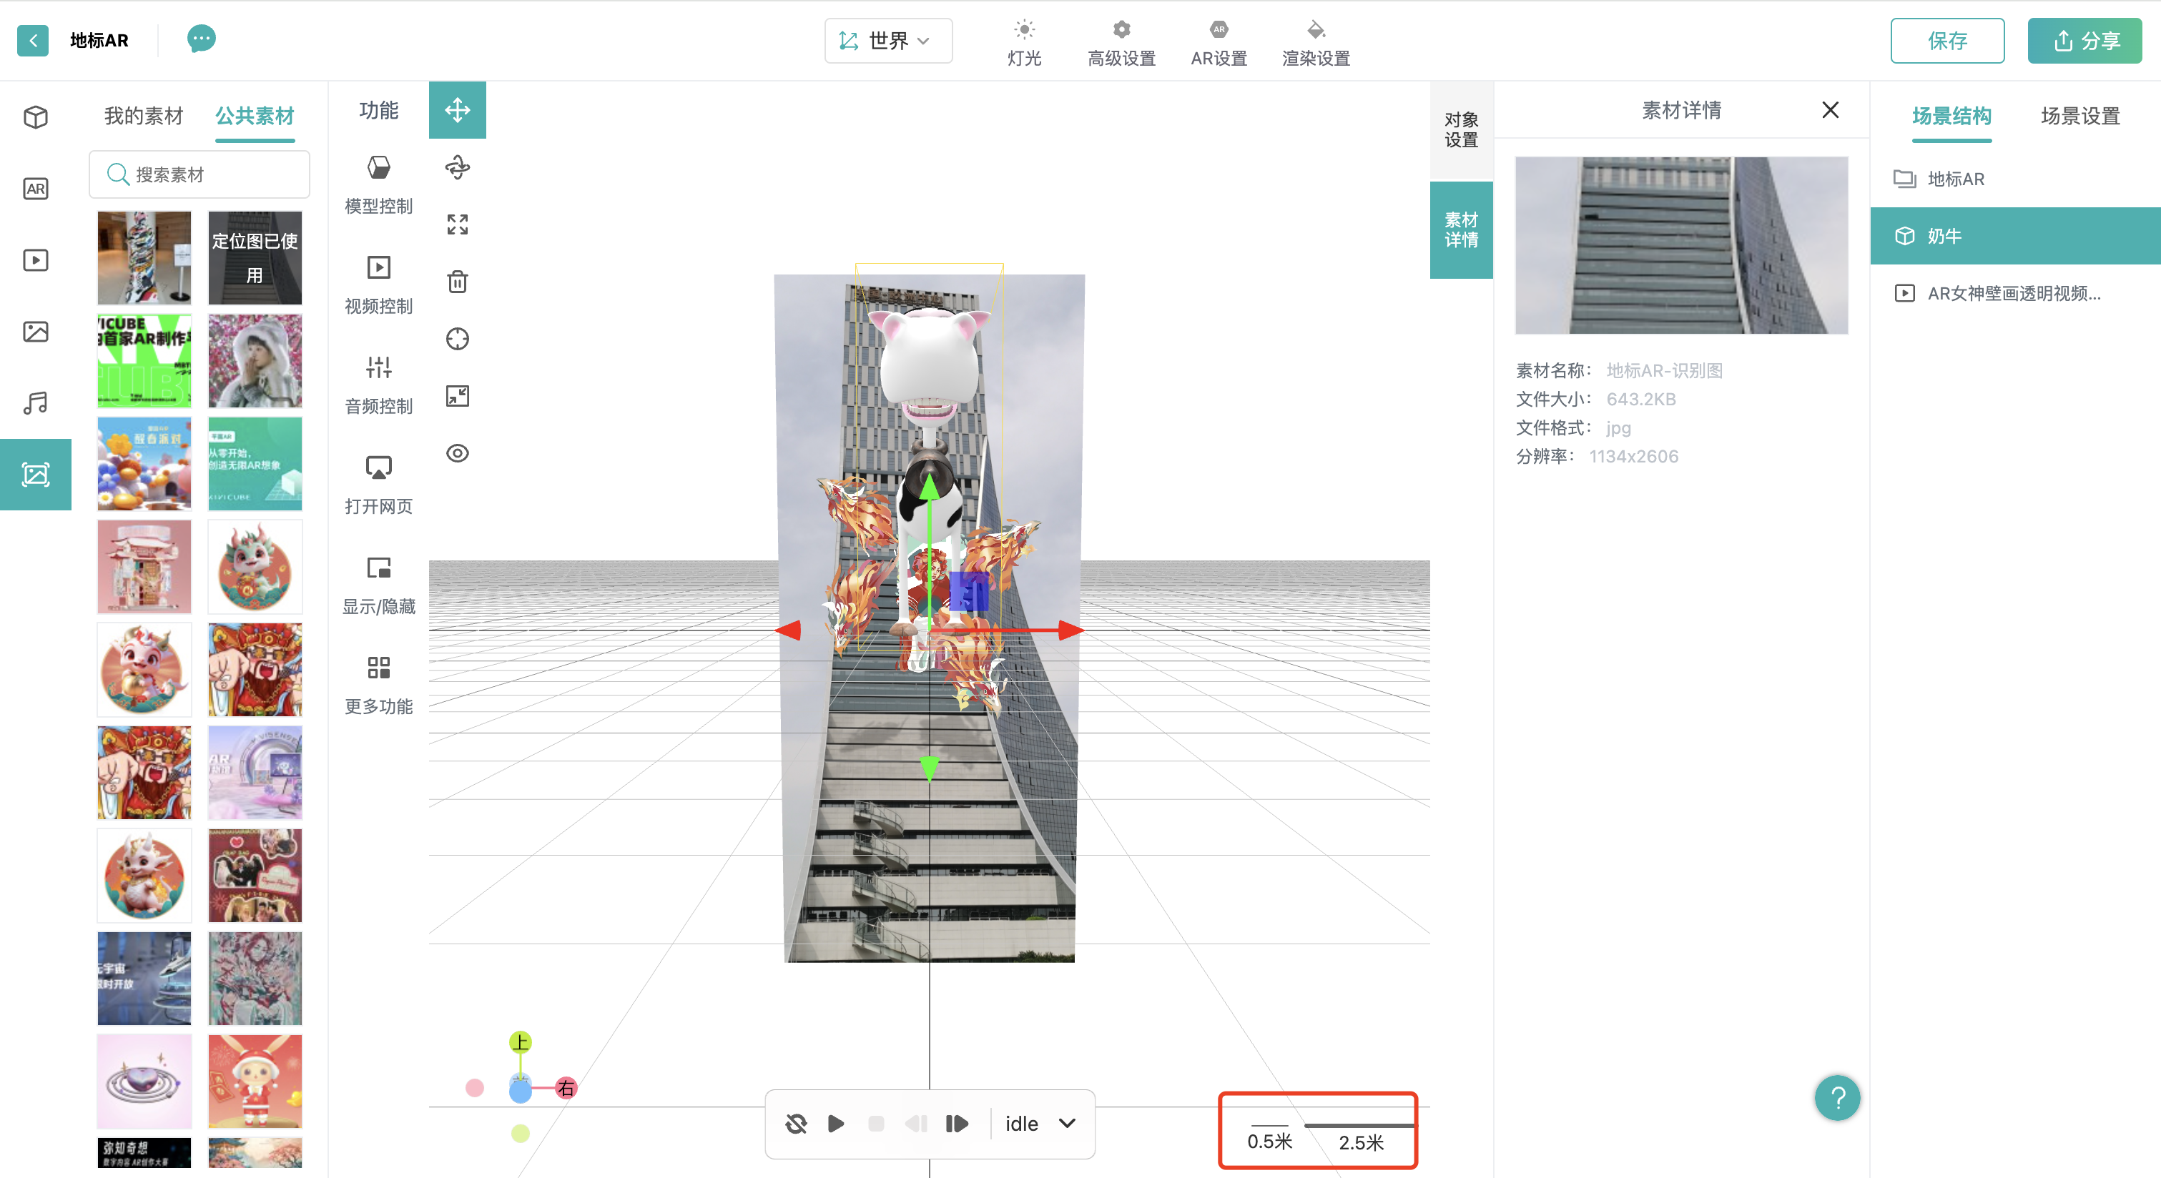Click the scale/expand tool icon
The image size is (2161, 1178).
click(457, 224)
